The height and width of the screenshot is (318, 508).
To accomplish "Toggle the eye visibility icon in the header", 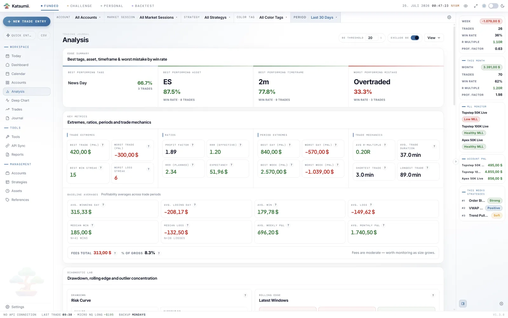I will [x=466, y=6].
